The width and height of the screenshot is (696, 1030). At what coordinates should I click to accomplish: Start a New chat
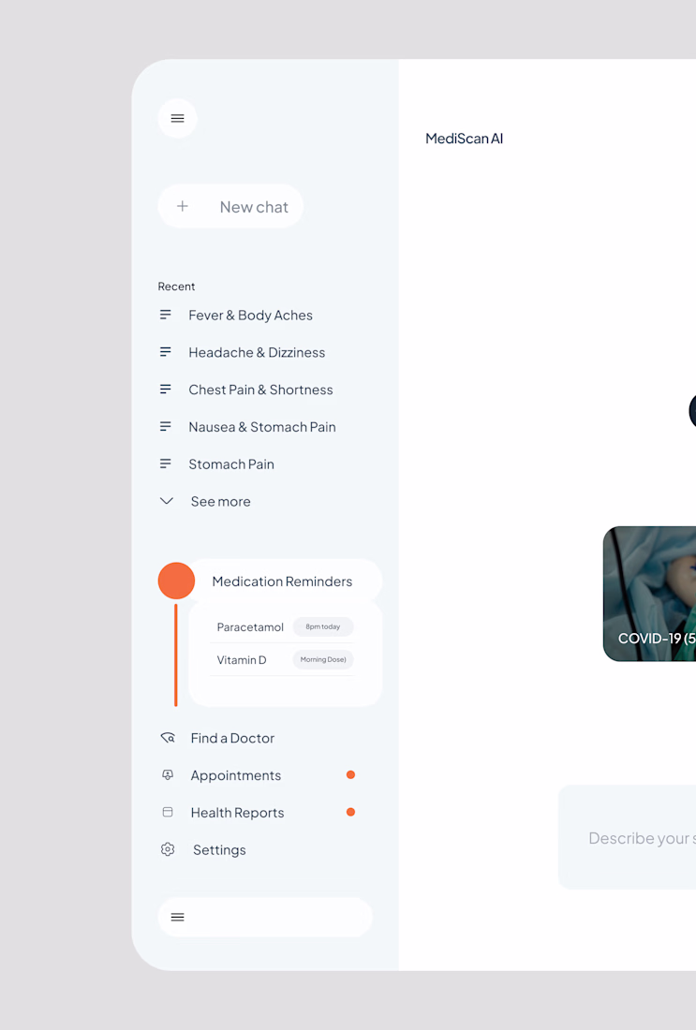click(x=230, y=206)
